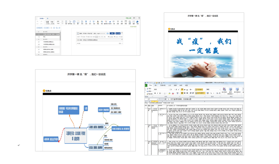This screenshot has height=164, width=279.
Task: Toggle the first checkbox beside the task point option
Action: click(108, 37)
